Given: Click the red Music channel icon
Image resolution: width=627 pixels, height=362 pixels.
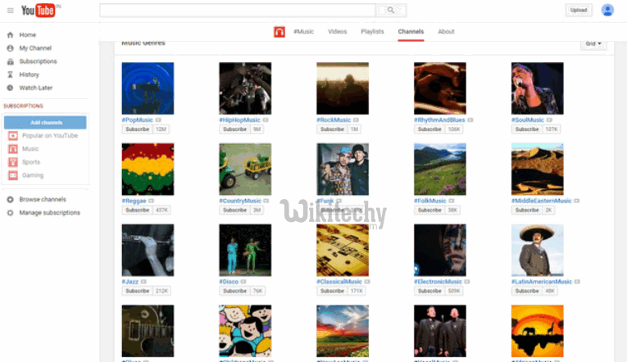Looking at the screenshot, I should click(x=279, y=31).
